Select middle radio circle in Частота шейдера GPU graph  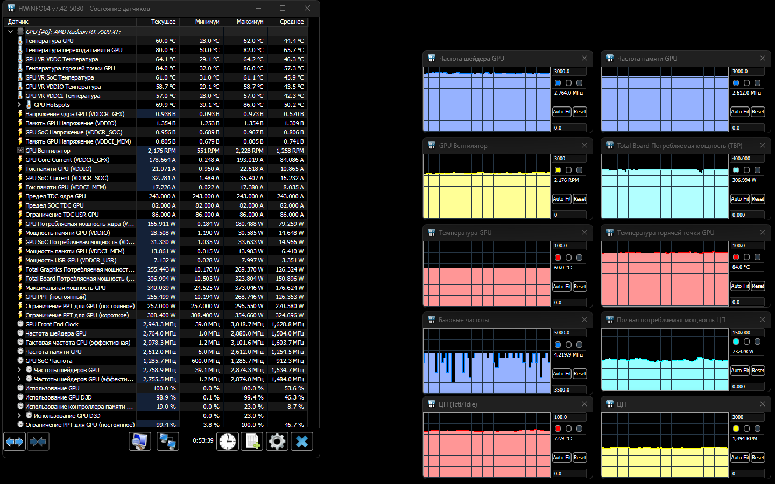pos(568,83)
